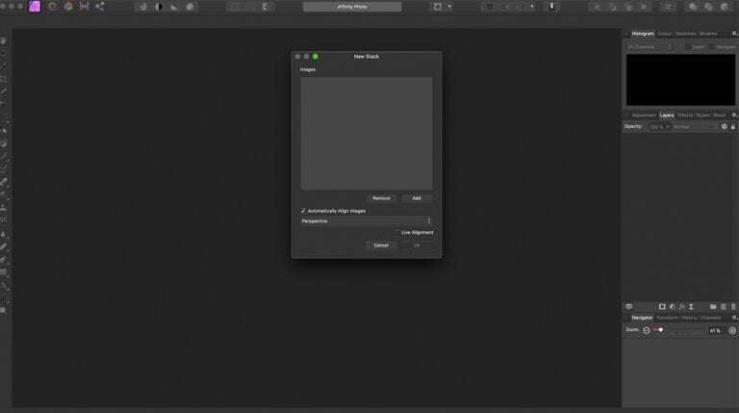Screen dimensions: 739x413
Task: Switch to the Tone Mapping Persona
Action: click(85, 7)
